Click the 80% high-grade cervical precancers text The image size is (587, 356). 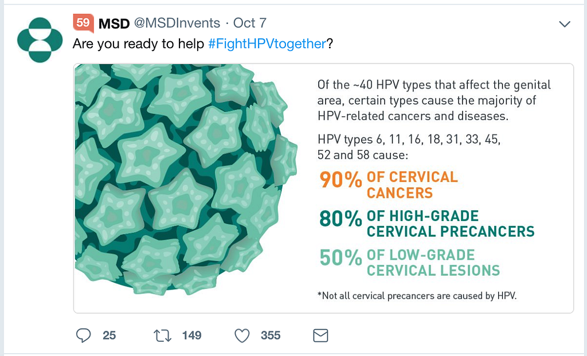pyautogui.click(x=426, y=224)
